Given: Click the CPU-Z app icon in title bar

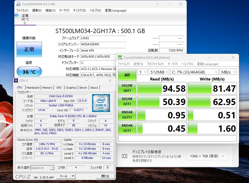Looking at the screenshot, I should [16, 80].
